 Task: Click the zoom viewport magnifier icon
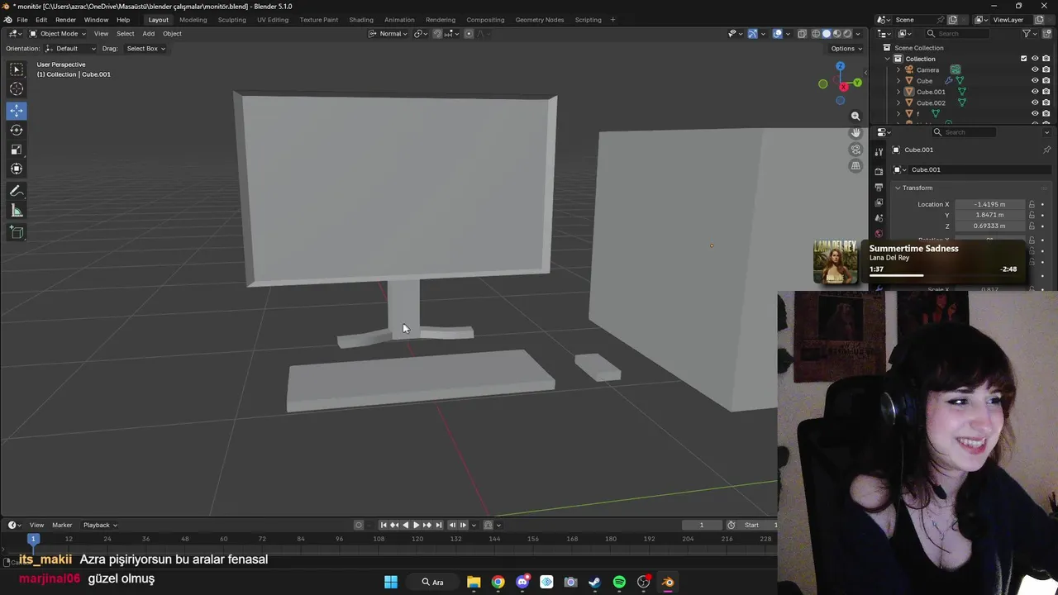point(855,117)
